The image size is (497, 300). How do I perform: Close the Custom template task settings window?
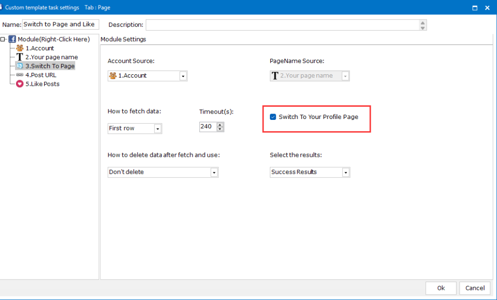coord(487,8)
